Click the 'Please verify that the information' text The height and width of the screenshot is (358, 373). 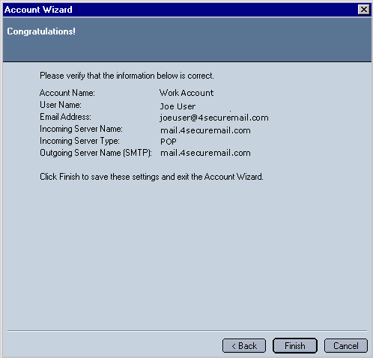(x=127, y=76)
